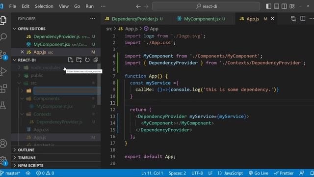Expand the node_modules folder
Image resolution: width=314 pixels, height=177 pixels.
(46, 68)
